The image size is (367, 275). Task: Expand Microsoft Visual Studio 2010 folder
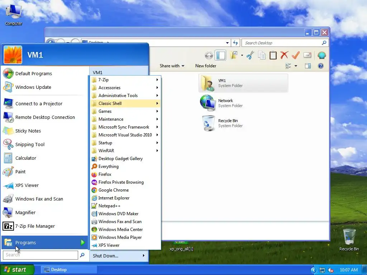[x=125, y=135]
